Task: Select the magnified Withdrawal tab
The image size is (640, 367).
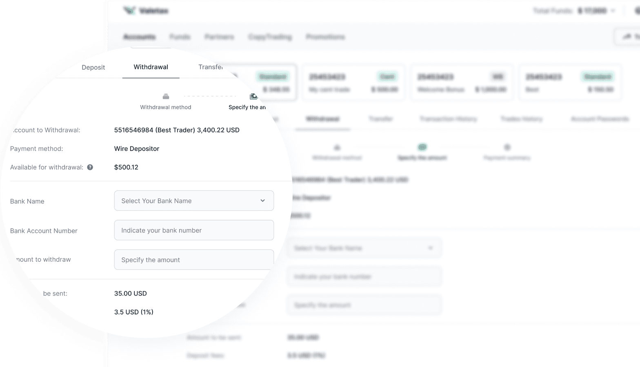Action: point(151,67)
